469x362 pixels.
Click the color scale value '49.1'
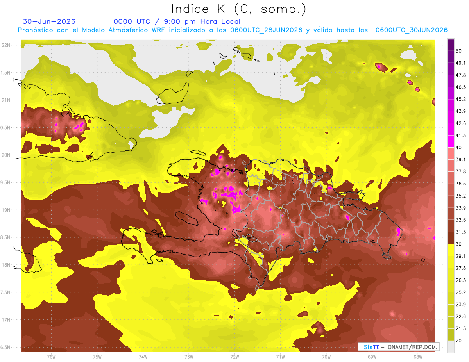(461, 63)
